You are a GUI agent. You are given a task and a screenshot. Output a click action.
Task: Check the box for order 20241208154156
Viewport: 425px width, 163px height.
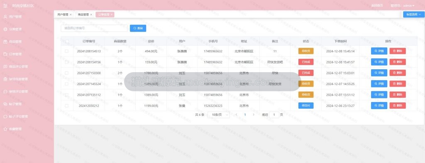point(67,62)
